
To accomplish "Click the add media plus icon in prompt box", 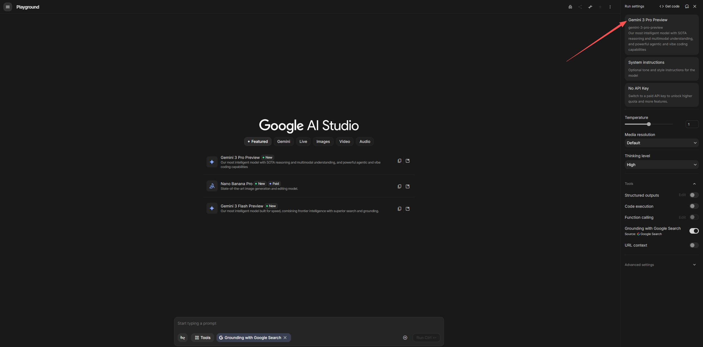I will [405, 338].
